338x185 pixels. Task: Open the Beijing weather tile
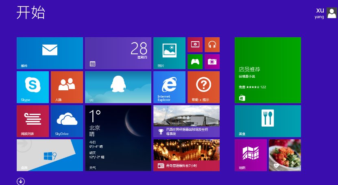click(118, 138)
